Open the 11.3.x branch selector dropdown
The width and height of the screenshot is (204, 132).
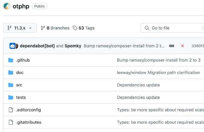(20, 28)
